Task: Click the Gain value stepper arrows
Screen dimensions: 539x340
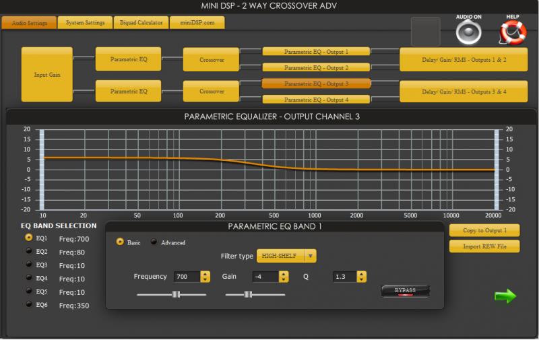Action: tap(284, 277)
